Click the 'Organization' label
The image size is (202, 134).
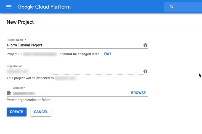[14, 66]
